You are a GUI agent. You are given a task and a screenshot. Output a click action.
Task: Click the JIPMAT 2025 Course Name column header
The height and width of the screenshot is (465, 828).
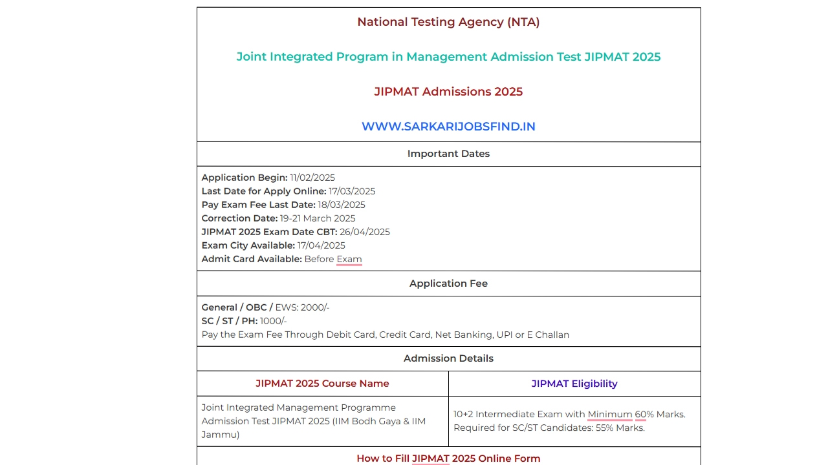click(322, 383)
